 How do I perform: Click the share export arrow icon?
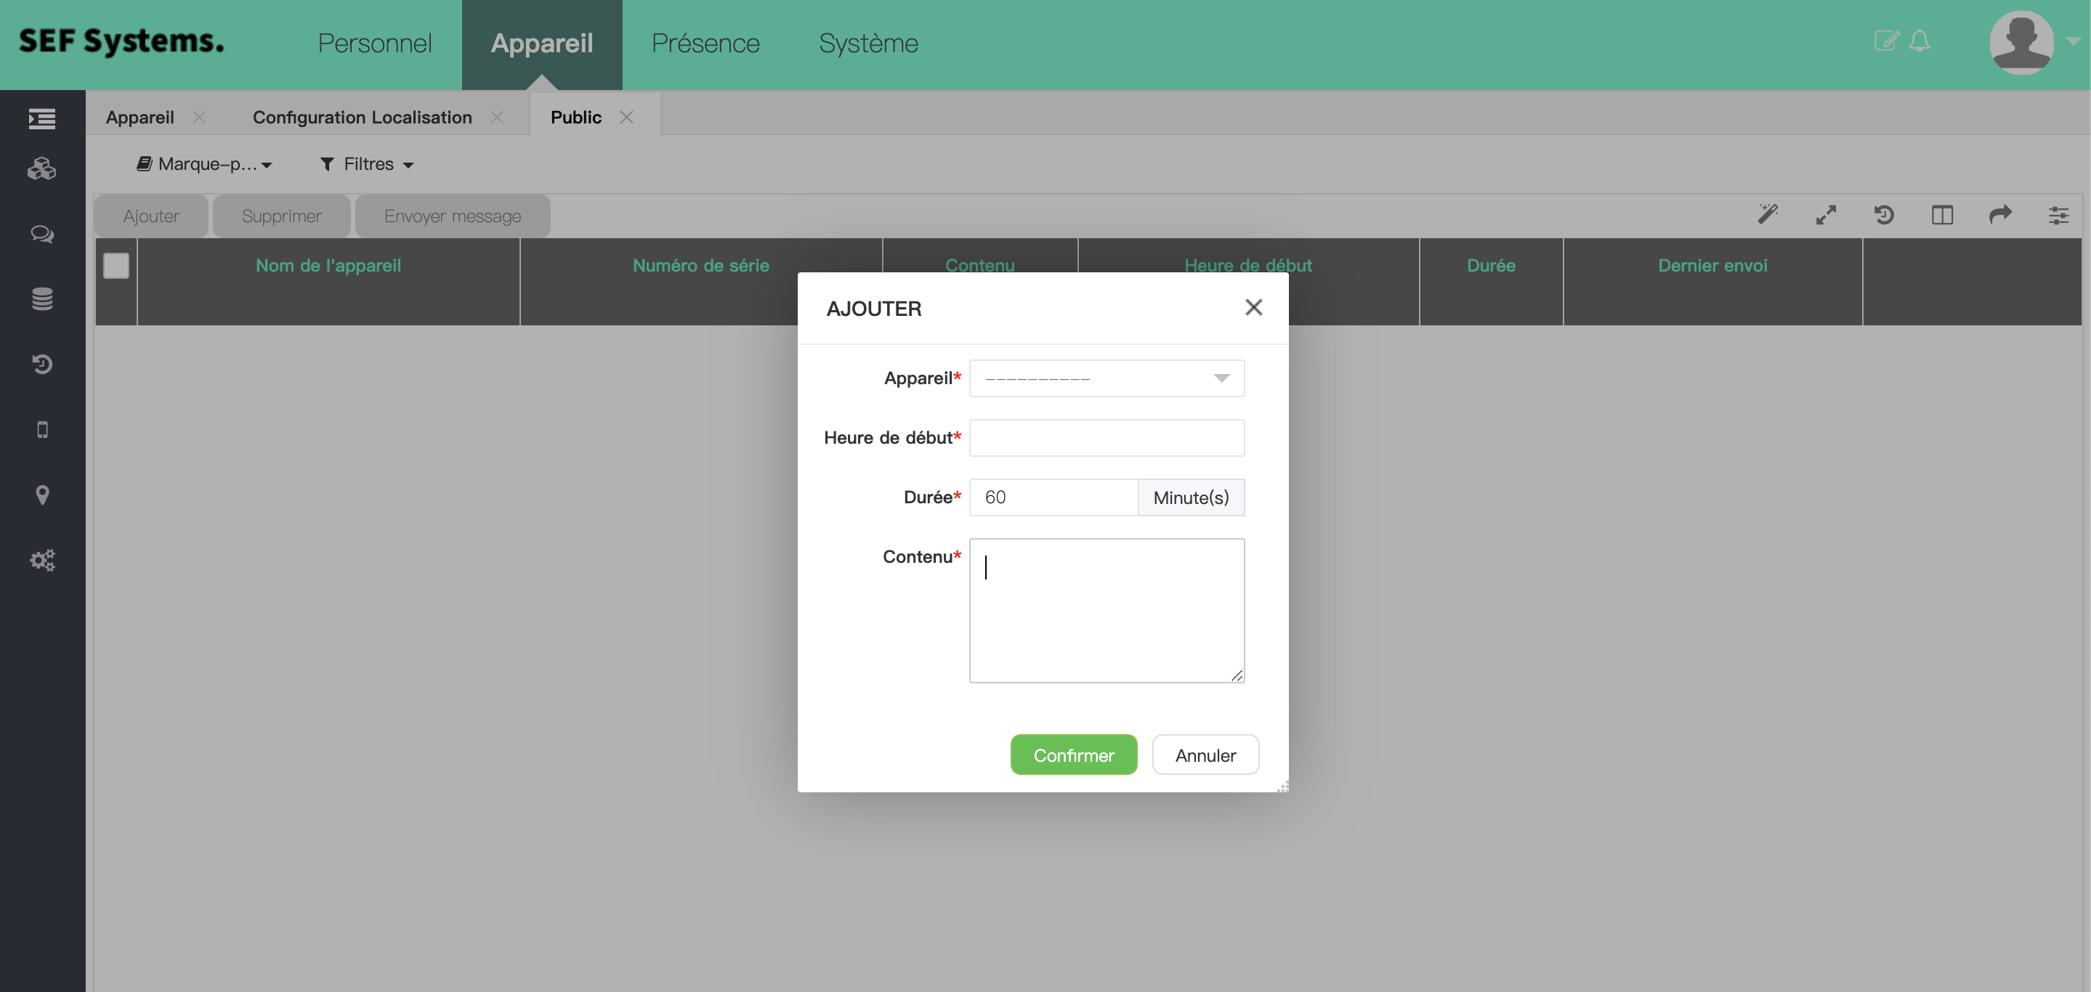(2000, 215)
